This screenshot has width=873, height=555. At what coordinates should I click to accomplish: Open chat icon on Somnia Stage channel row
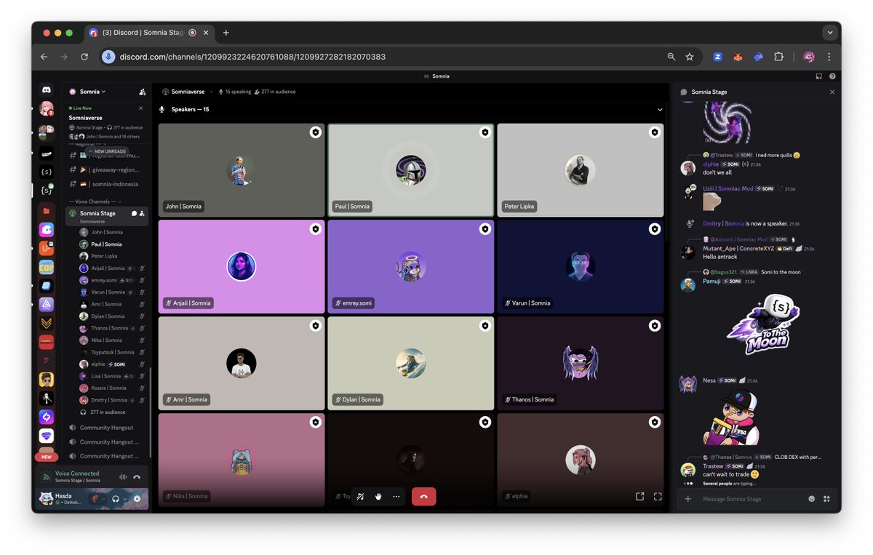point(134,214)
